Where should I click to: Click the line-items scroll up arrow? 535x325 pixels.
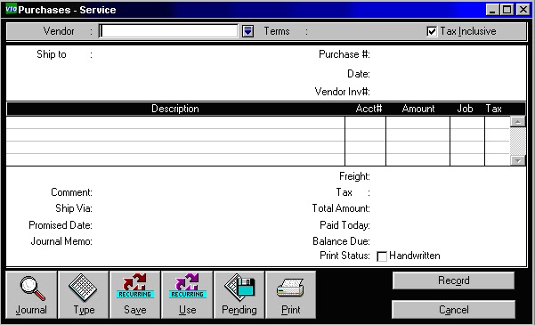[x=518, y=121]
